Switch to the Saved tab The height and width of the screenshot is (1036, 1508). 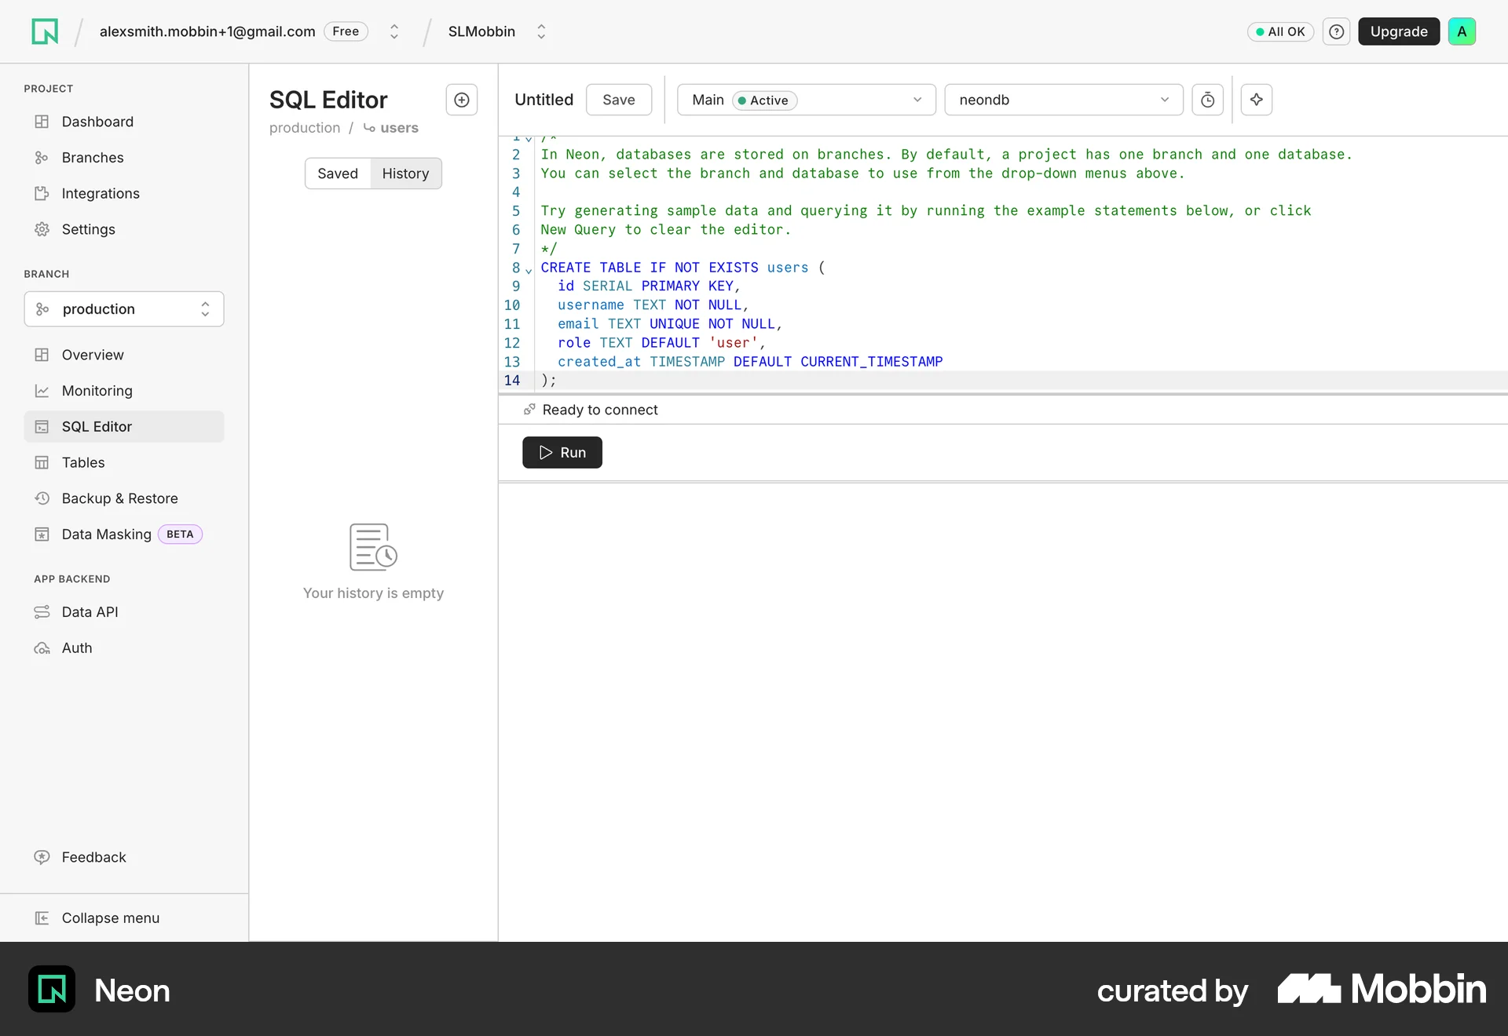338,173
